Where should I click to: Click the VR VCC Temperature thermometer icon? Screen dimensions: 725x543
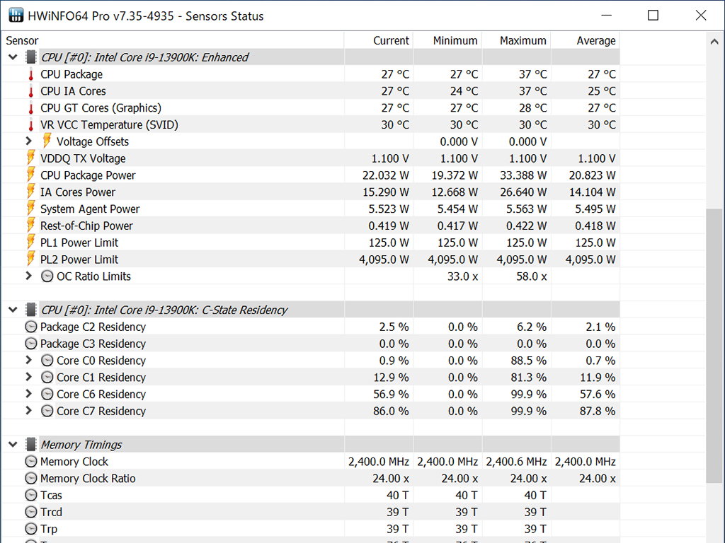coord(31,124)
